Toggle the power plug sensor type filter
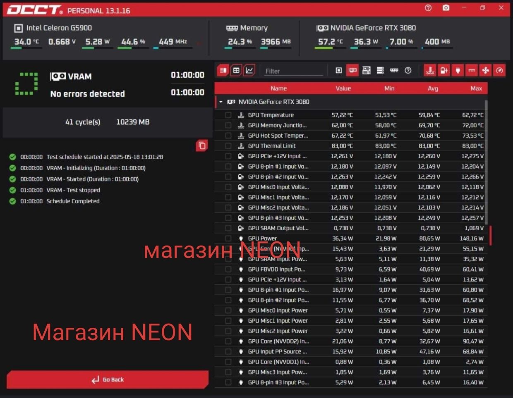This screenshot has width=513, height=398. [458, 71]
